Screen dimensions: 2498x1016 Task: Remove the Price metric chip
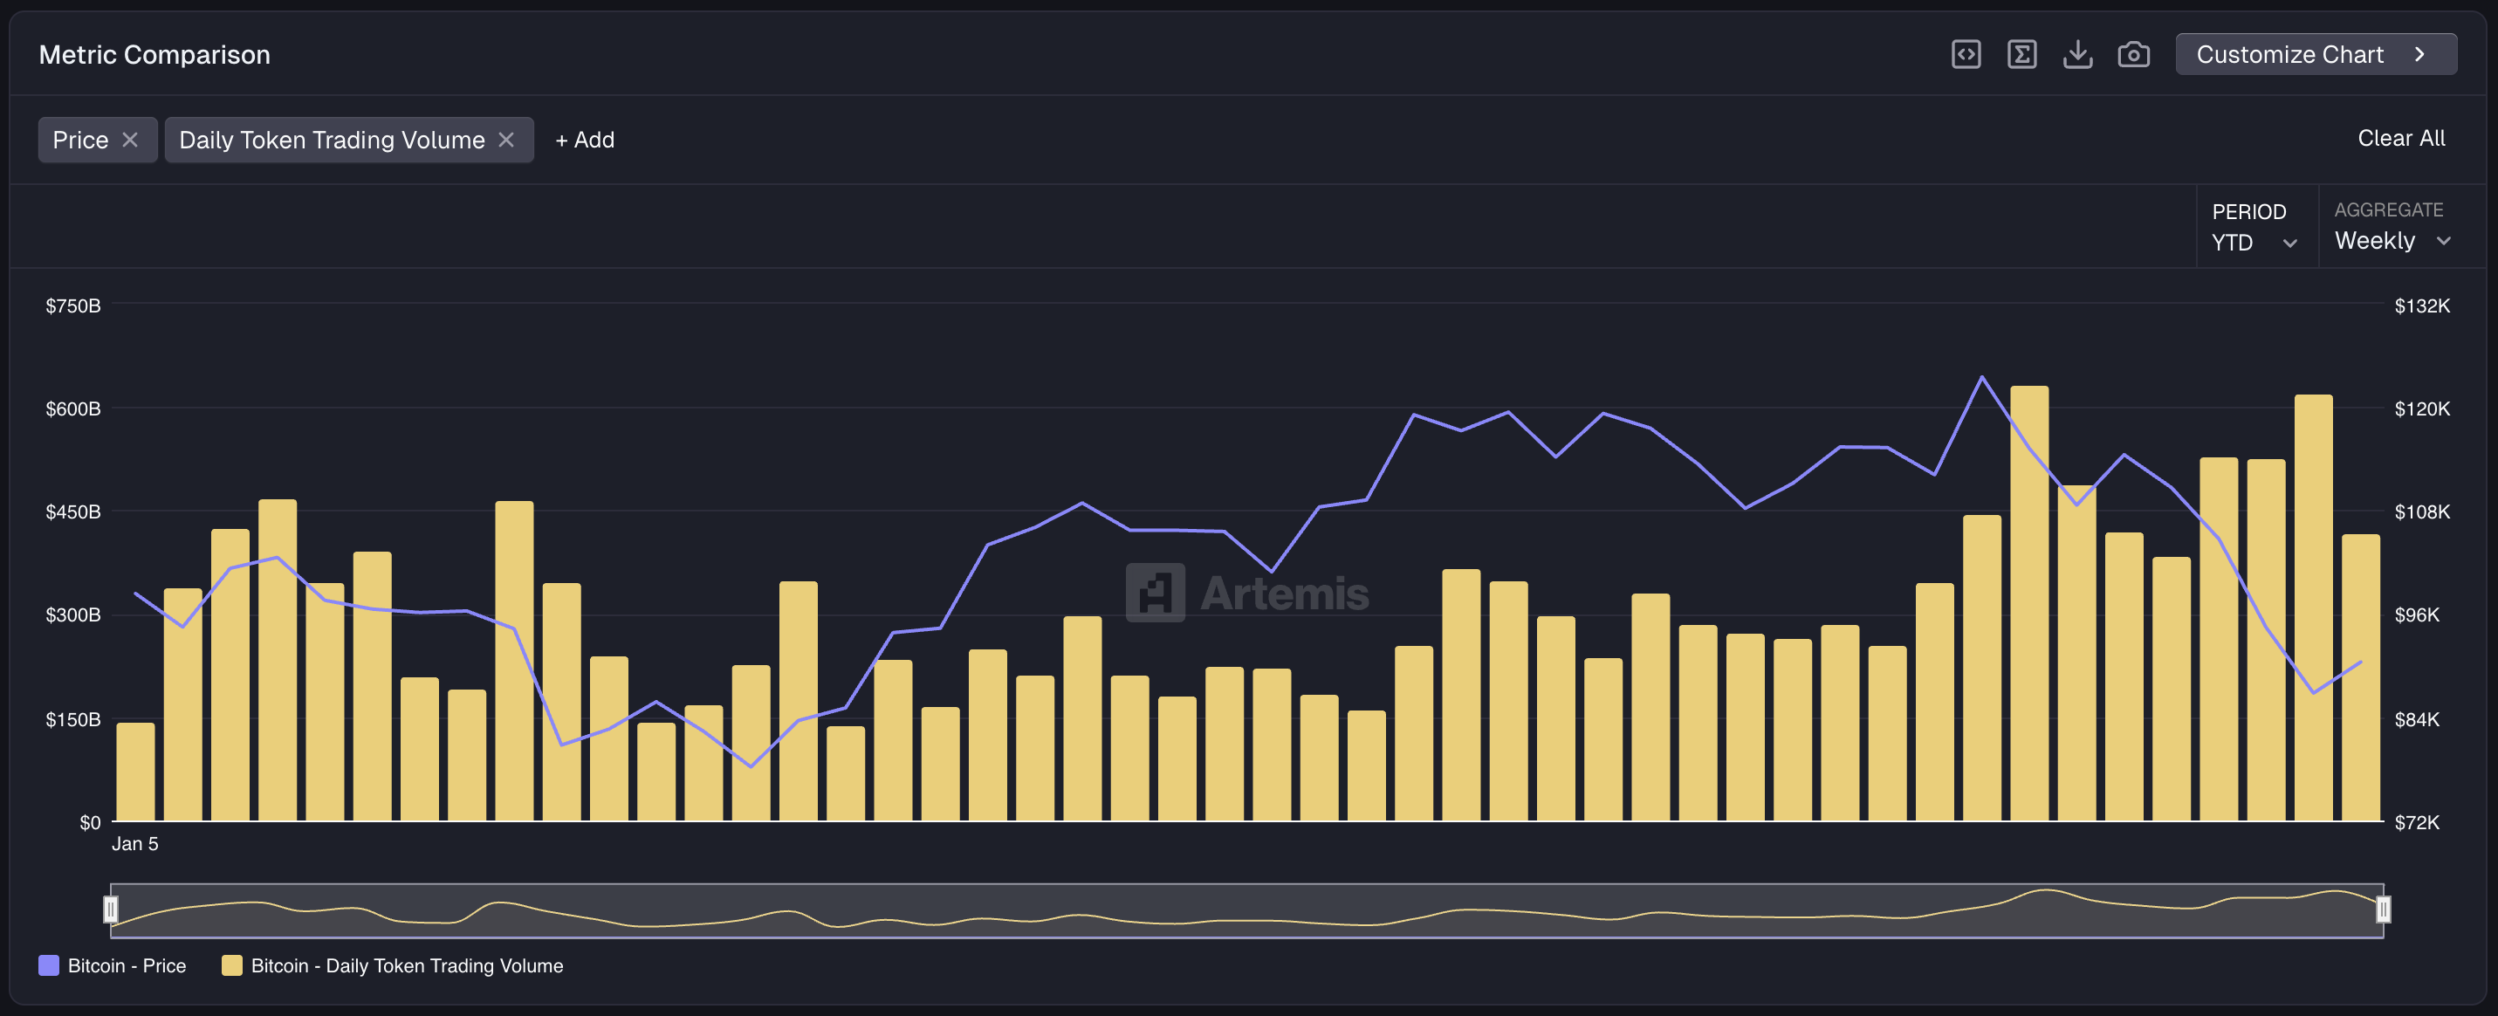click(132, 140)
